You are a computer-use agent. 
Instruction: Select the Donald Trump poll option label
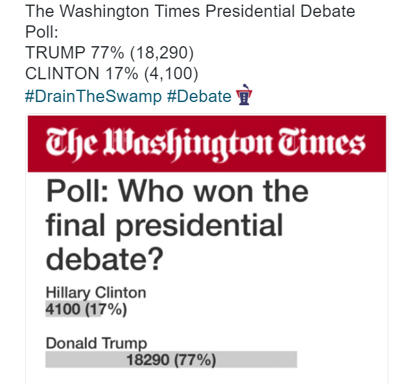(x=96, y=343)
